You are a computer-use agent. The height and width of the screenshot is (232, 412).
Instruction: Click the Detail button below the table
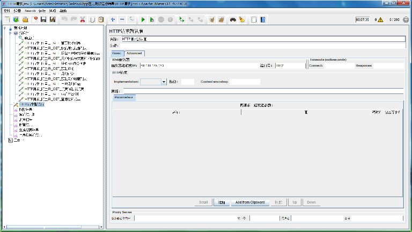(x=203, y=202)
